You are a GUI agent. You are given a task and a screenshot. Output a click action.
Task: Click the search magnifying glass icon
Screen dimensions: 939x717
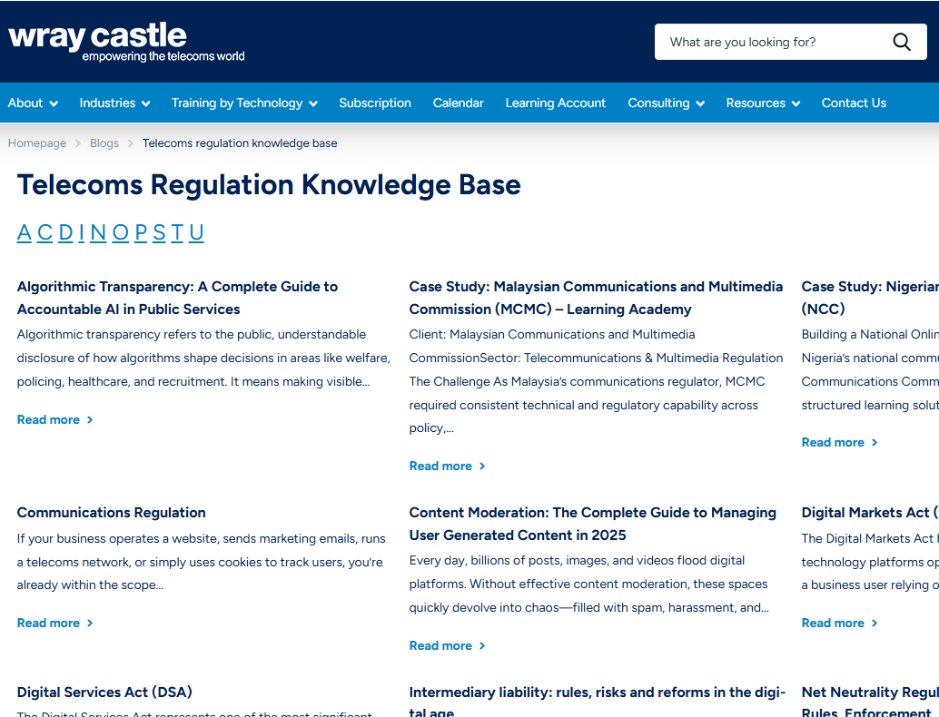click(x=901, y=42)
